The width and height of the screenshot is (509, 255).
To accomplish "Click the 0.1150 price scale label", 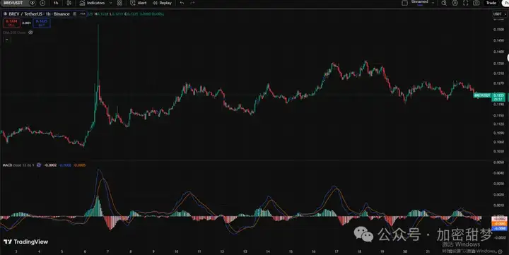I will 498,116.
